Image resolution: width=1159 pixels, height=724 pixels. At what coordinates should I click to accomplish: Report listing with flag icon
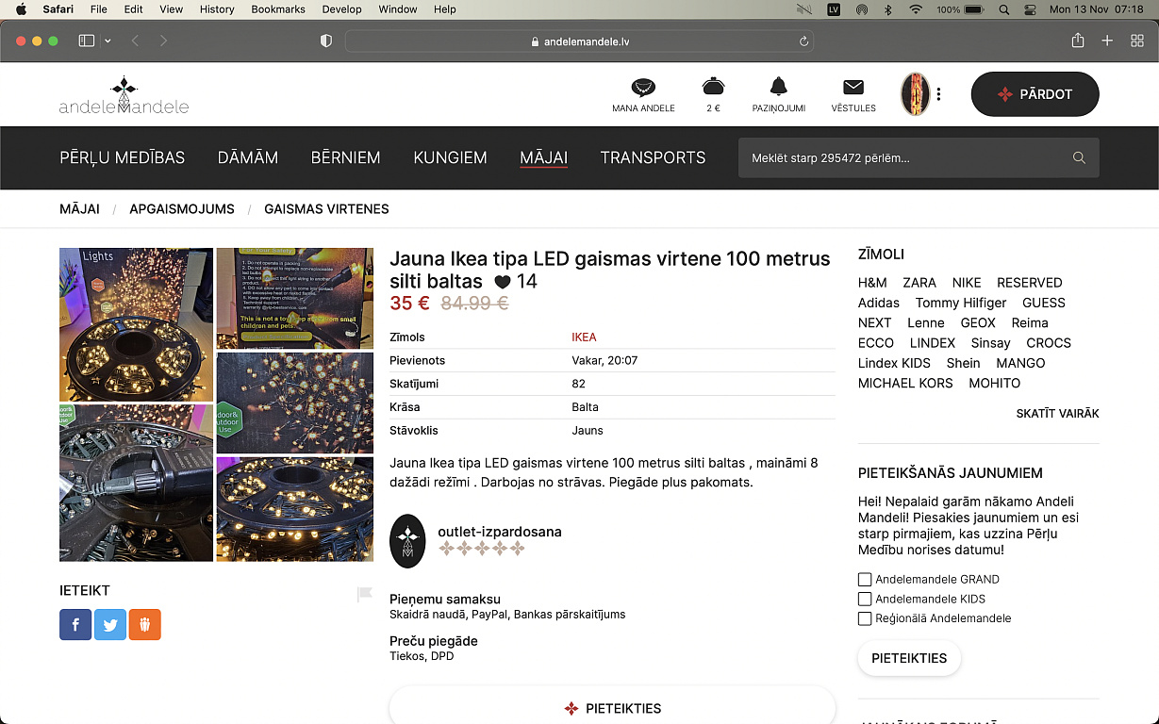(x=364, y=594)
